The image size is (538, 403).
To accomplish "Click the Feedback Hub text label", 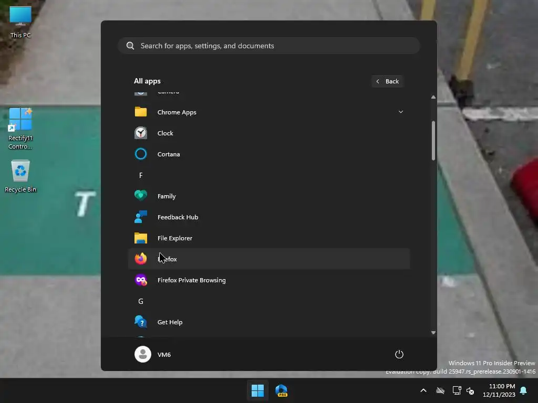I will click(178, 217).
